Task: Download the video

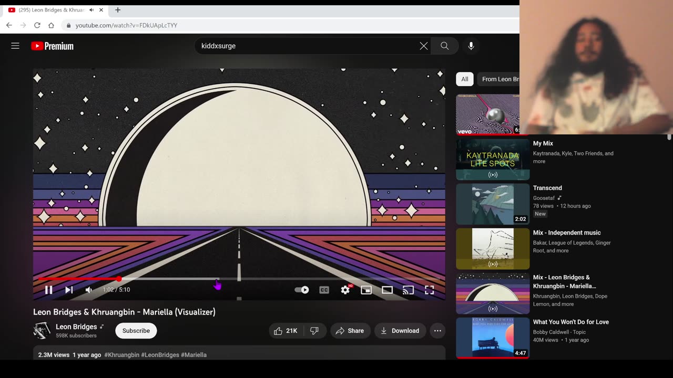Action: click(400, 331)
